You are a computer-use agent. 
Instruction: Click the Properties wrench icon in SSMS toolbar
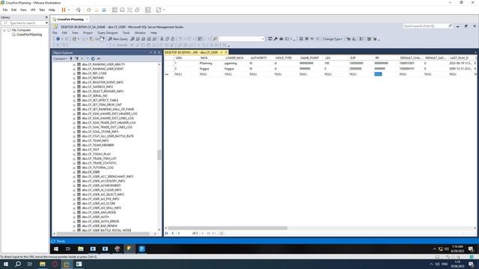275,39
